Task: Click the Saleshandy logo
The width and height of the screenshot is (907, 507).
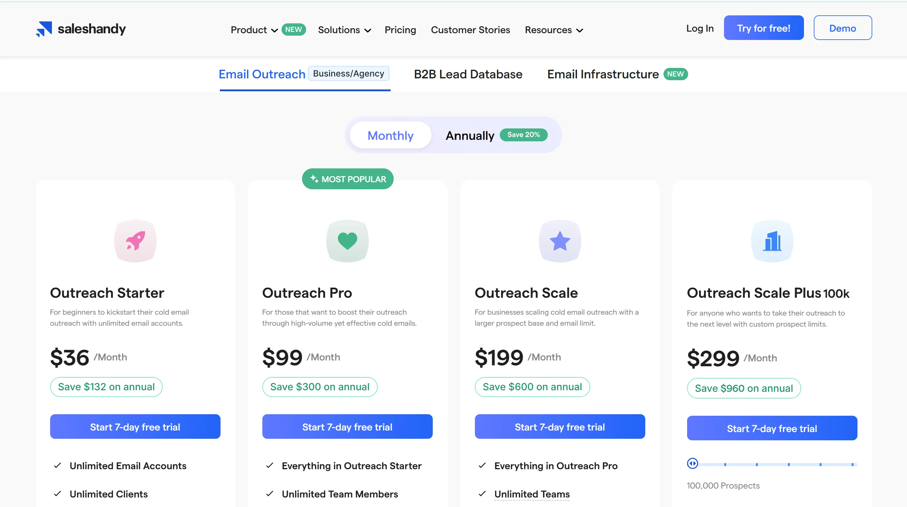Action: click(81, 29)
